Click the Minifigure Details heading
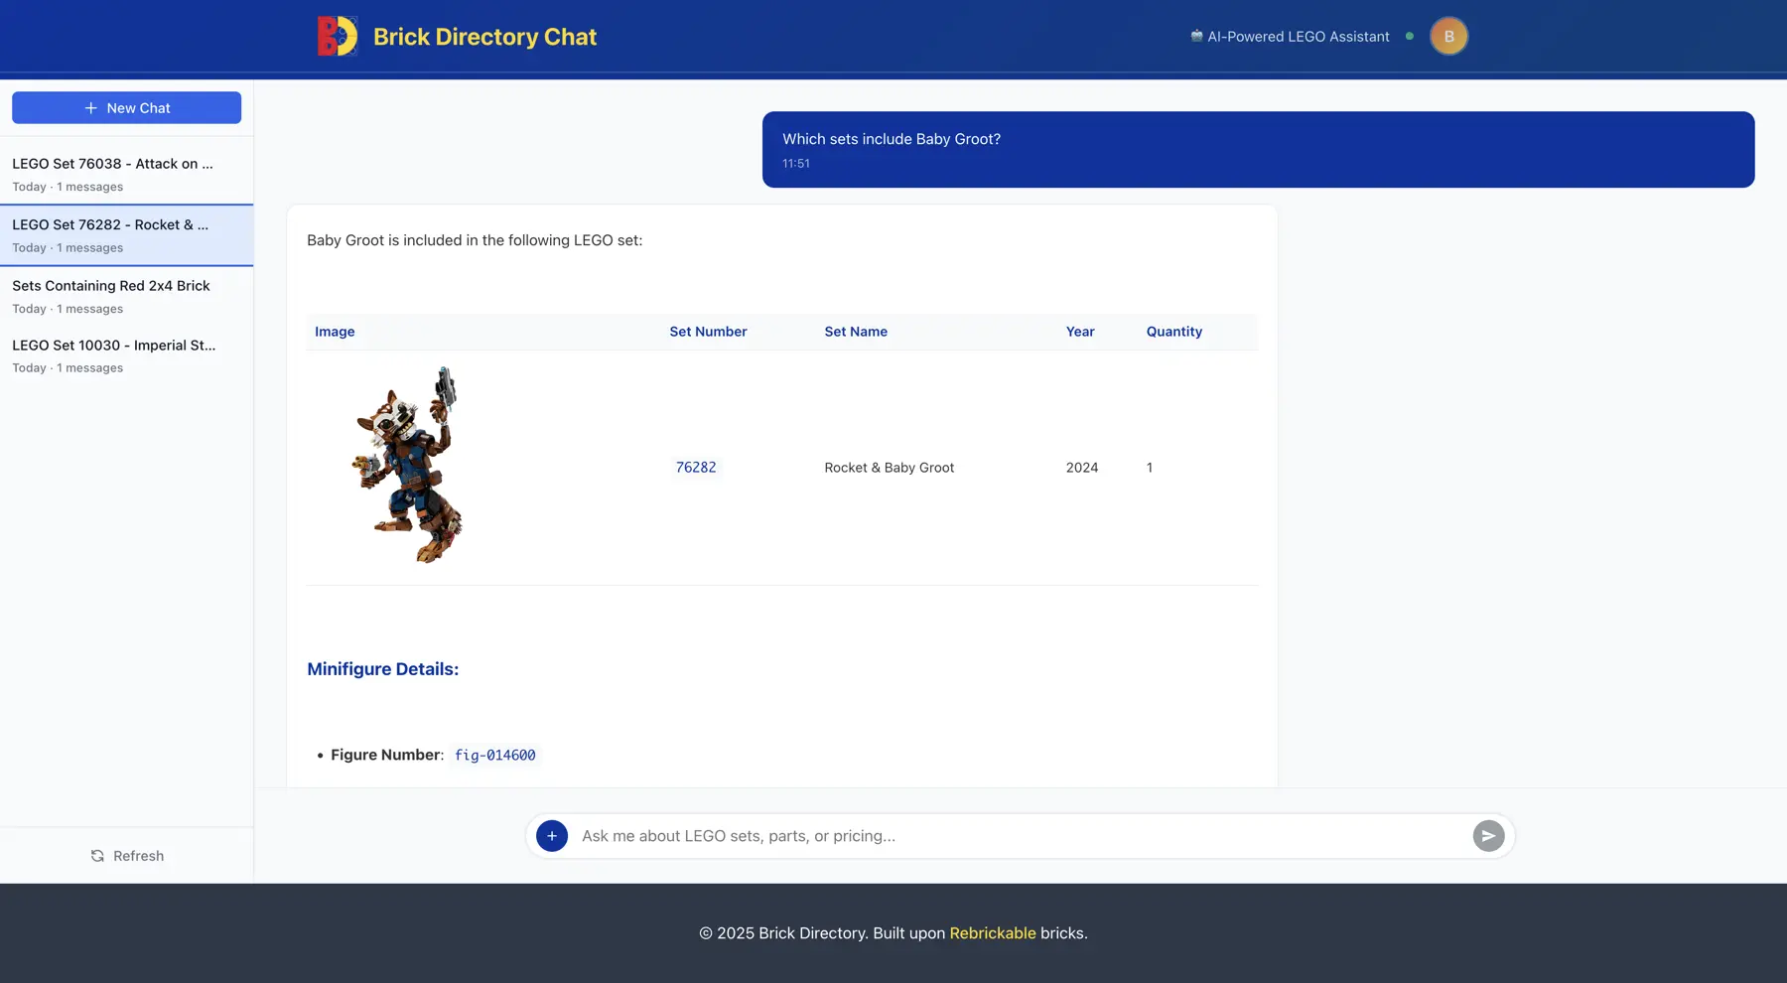The image size is (1787, 983). point(382,669)
